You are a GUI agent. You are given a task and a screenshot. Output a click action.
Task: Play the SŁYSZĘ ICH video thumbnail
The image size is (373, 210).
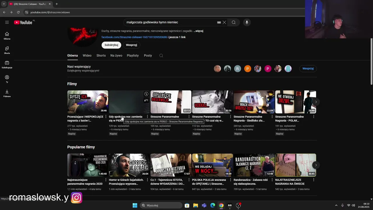point(88,102)
